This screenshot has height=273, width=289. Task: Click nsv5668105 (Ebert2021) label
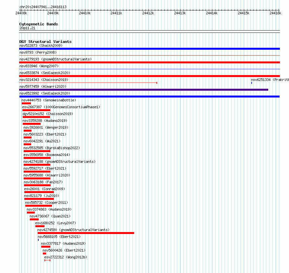point(59,237)
